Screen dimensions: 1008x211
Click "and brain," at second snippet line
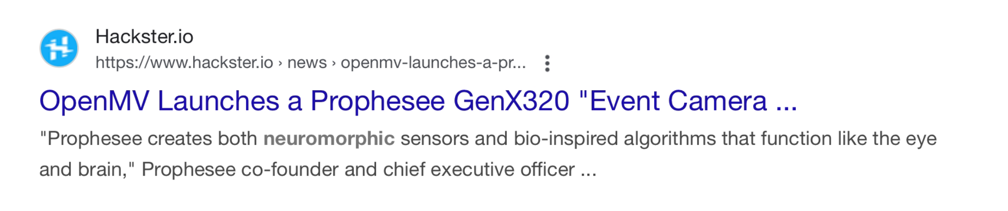pyautogui.click(x=83, y=170)
